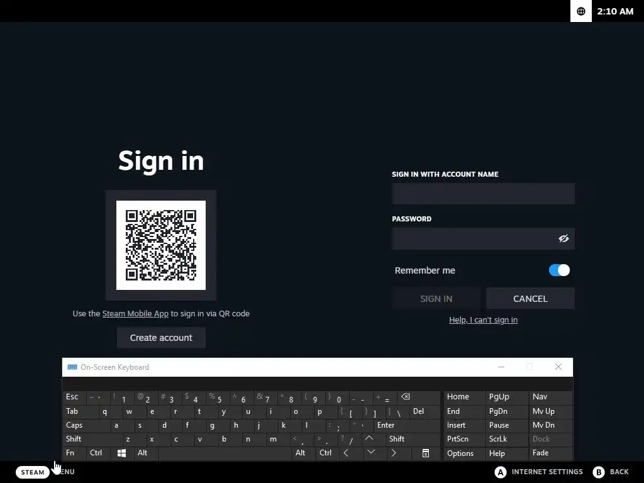Click the Fade key
The width and height of the screenshot is (644, 483).
click(x=550, y=453)
